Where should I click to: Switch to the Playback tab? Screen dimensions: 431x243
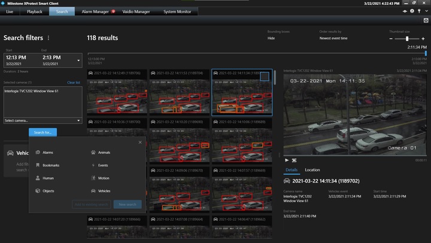(35, 11)
